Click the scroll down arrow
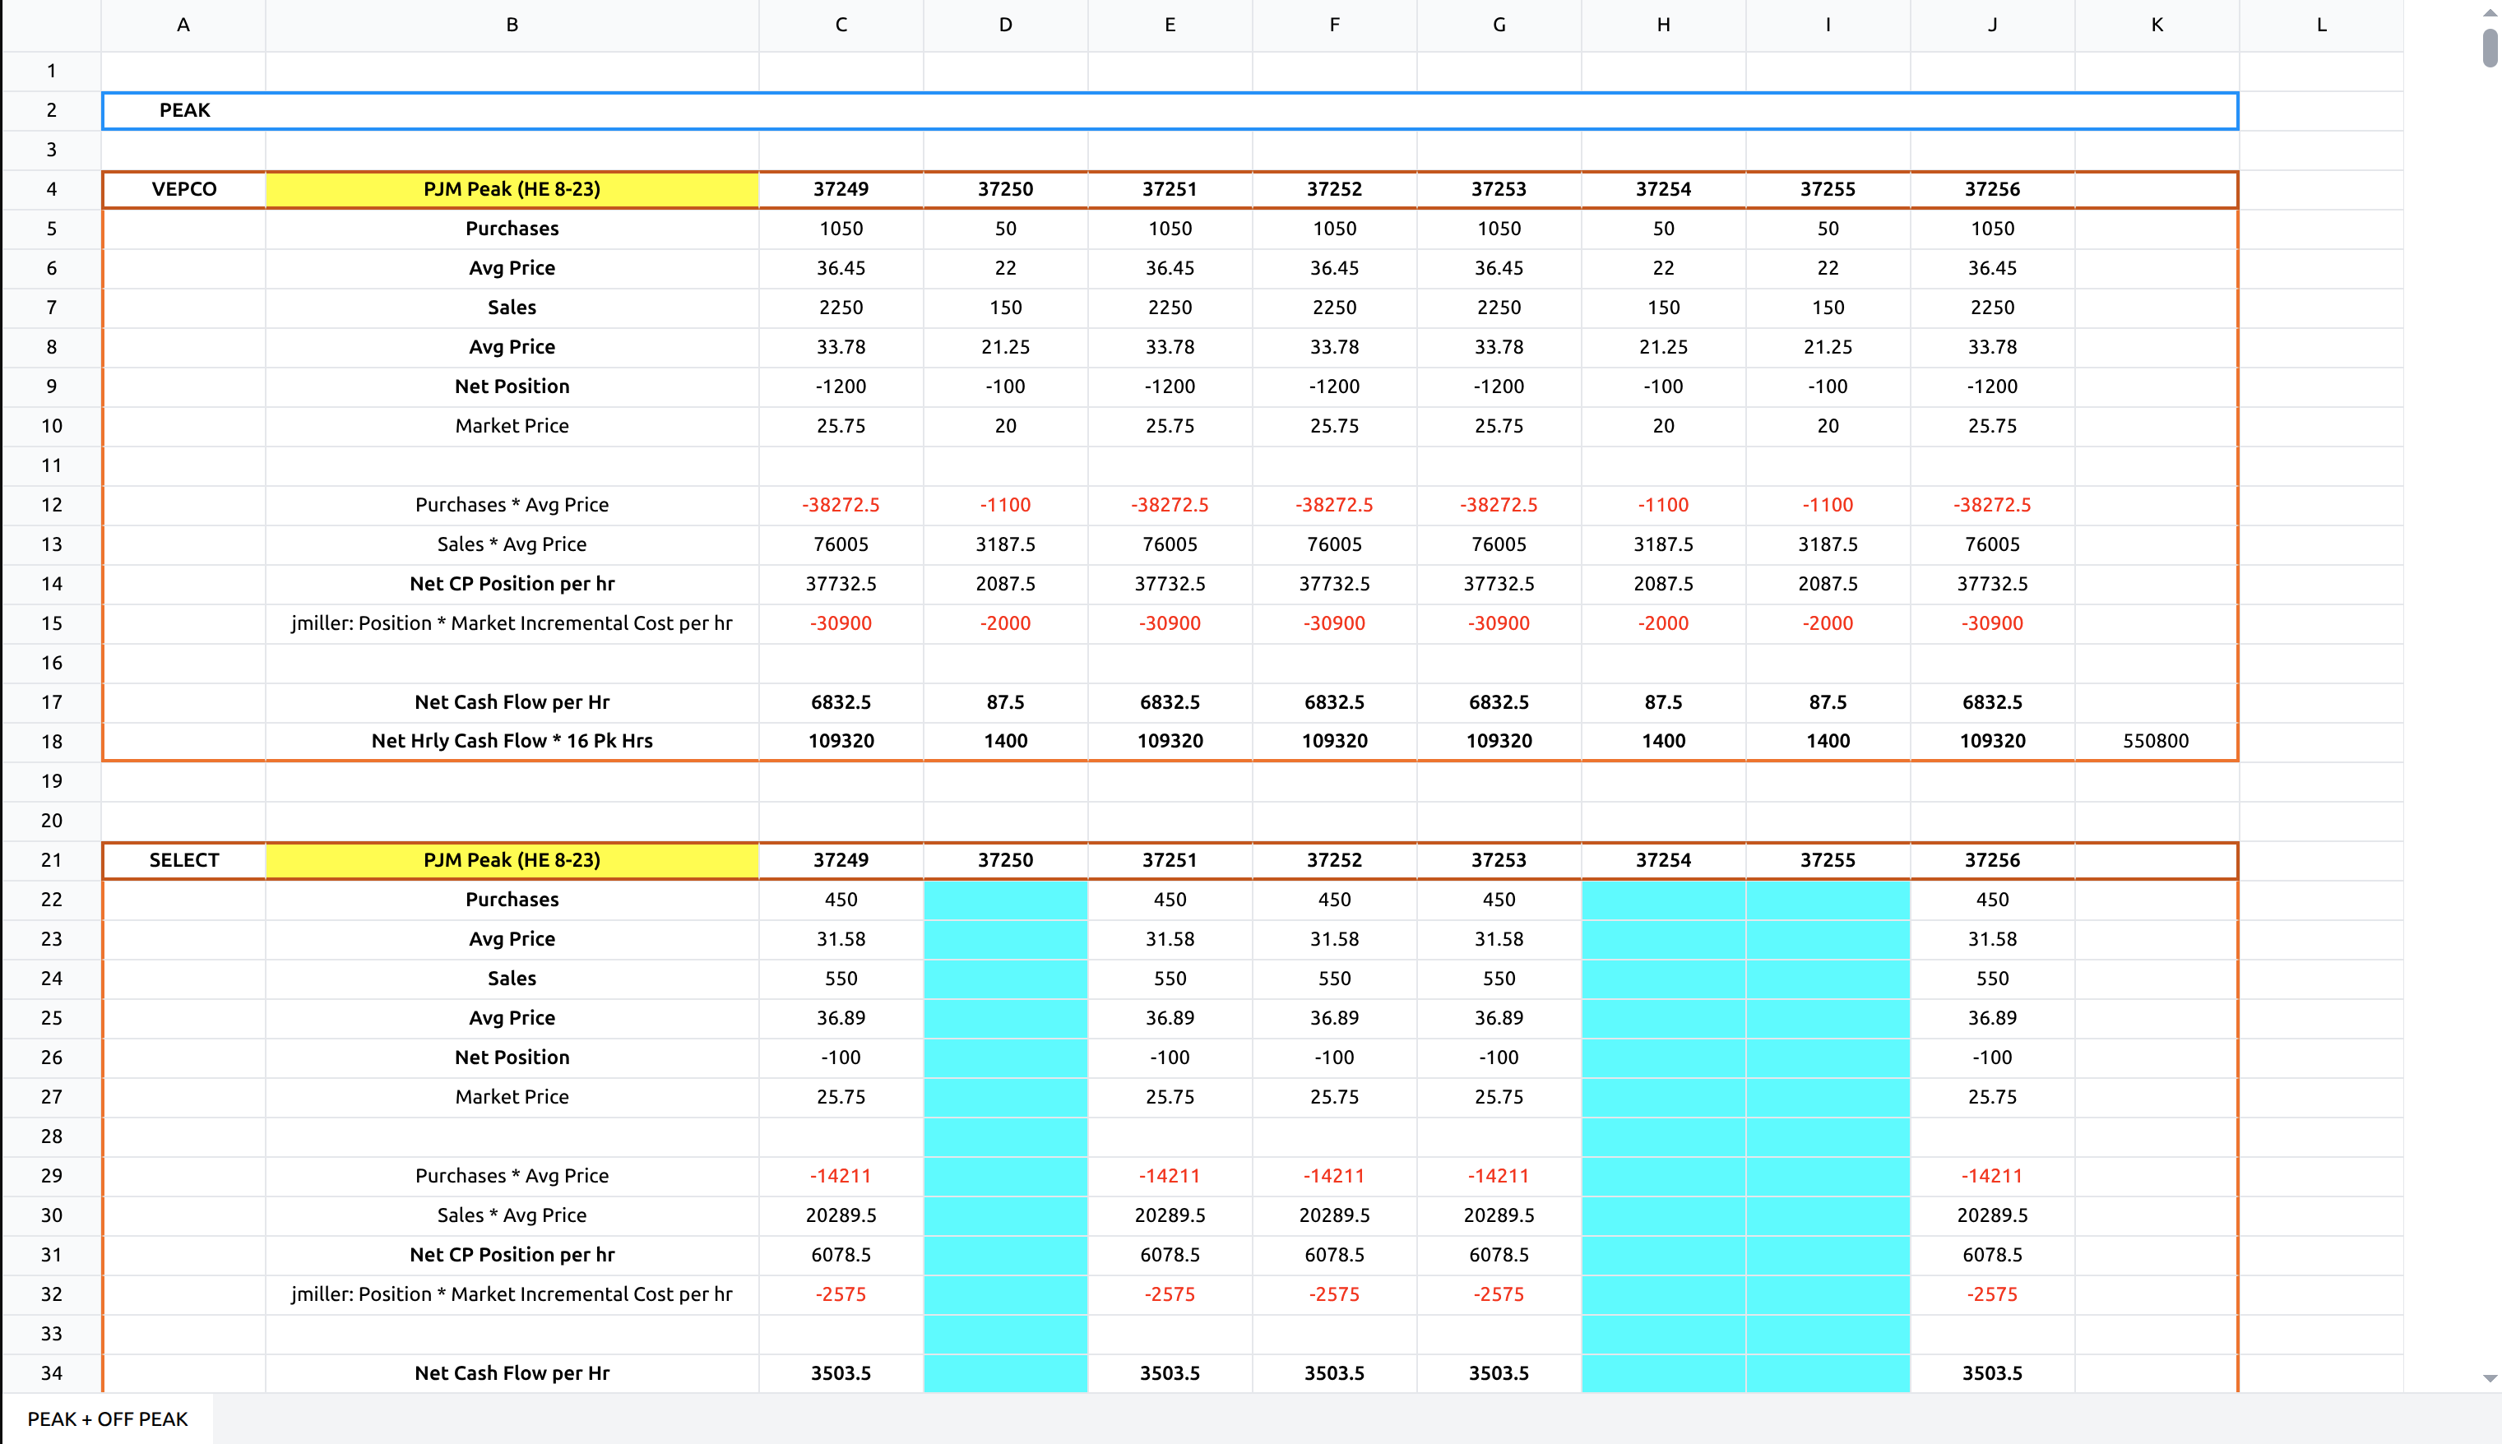This screenshot has width=2502, height=1444. coord(2489,1377)
